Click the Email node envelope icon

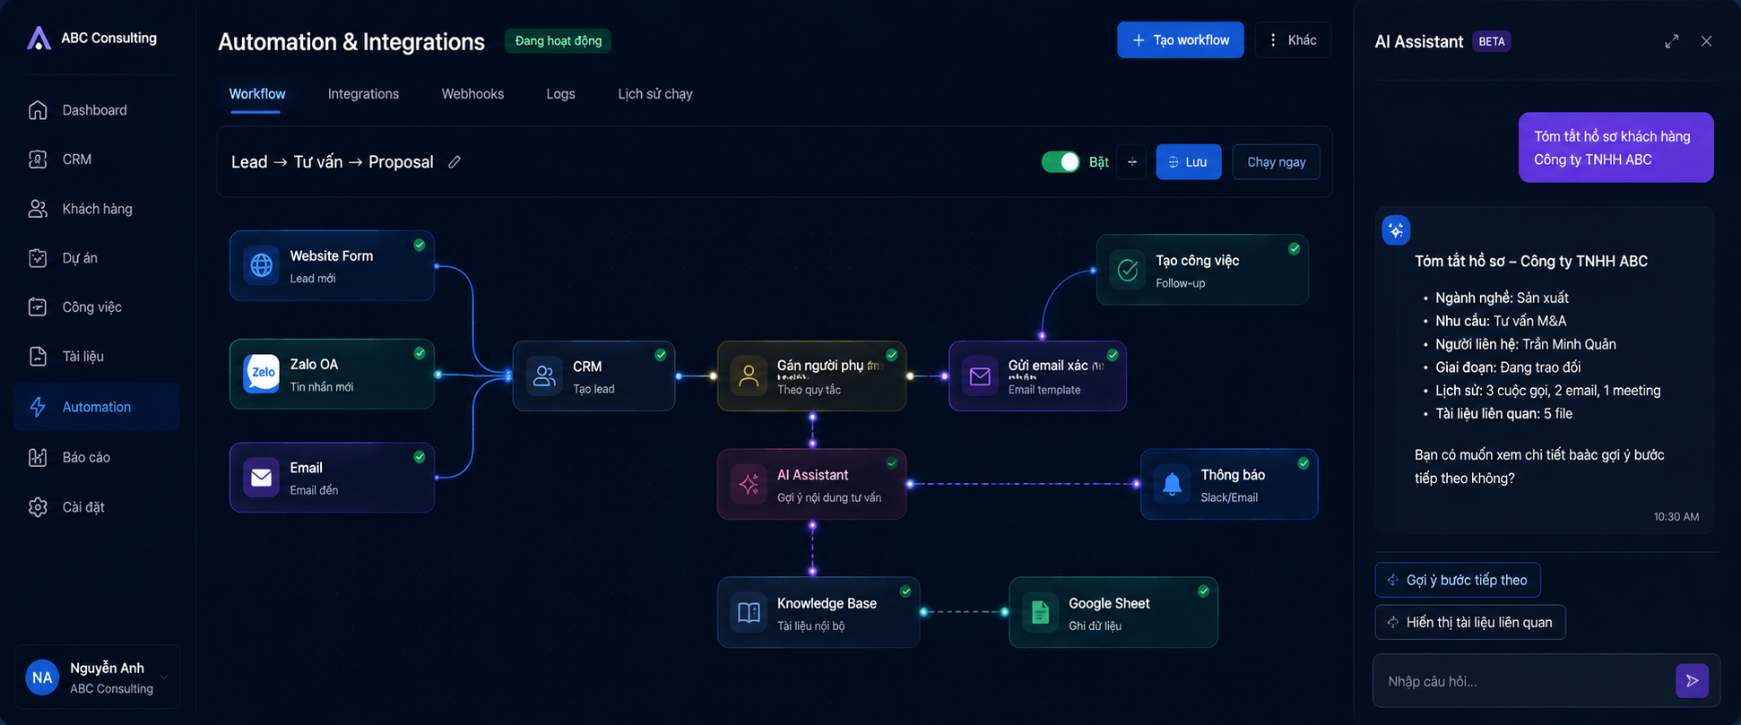pyautogui.click(x=261, y=478)
